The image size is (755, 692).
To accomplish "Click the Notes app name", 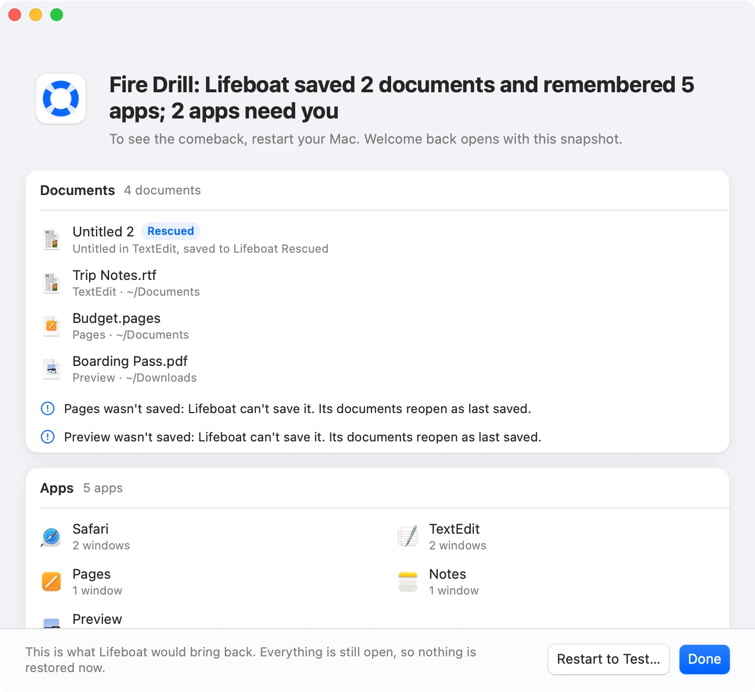I will click(448, 574).
